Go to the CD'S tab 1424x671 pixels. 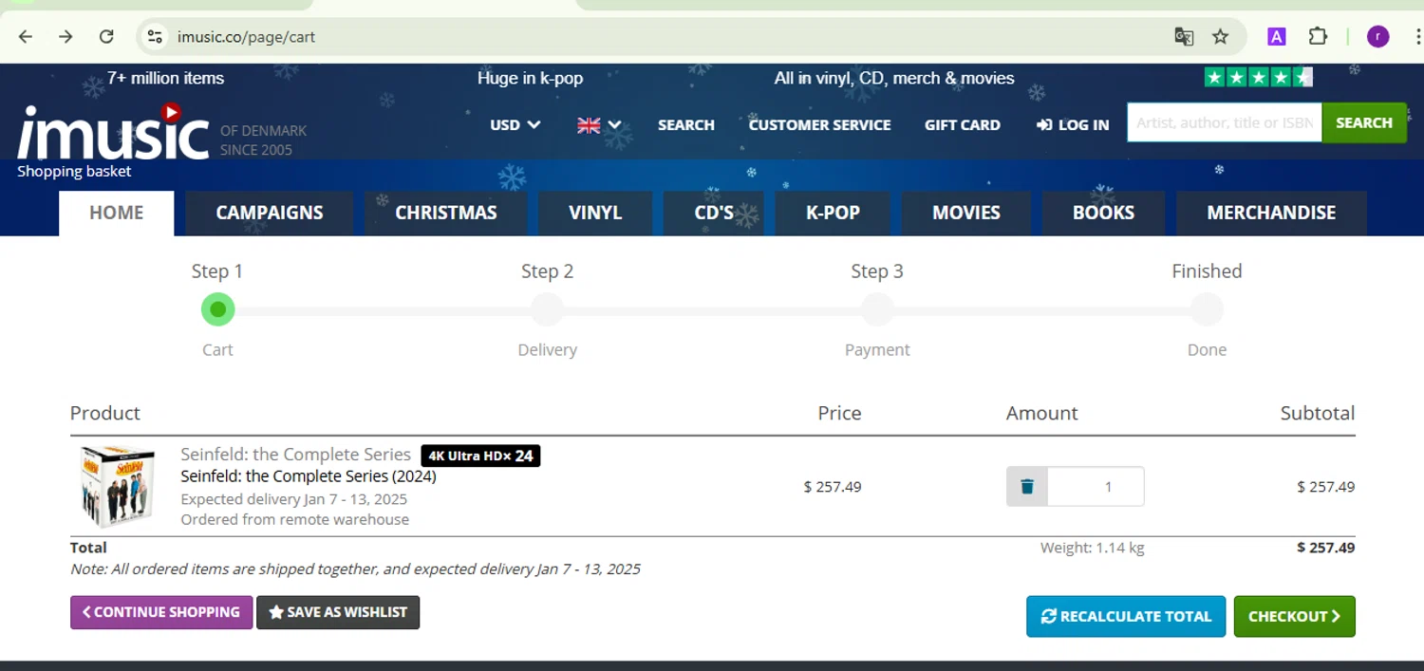714,213
